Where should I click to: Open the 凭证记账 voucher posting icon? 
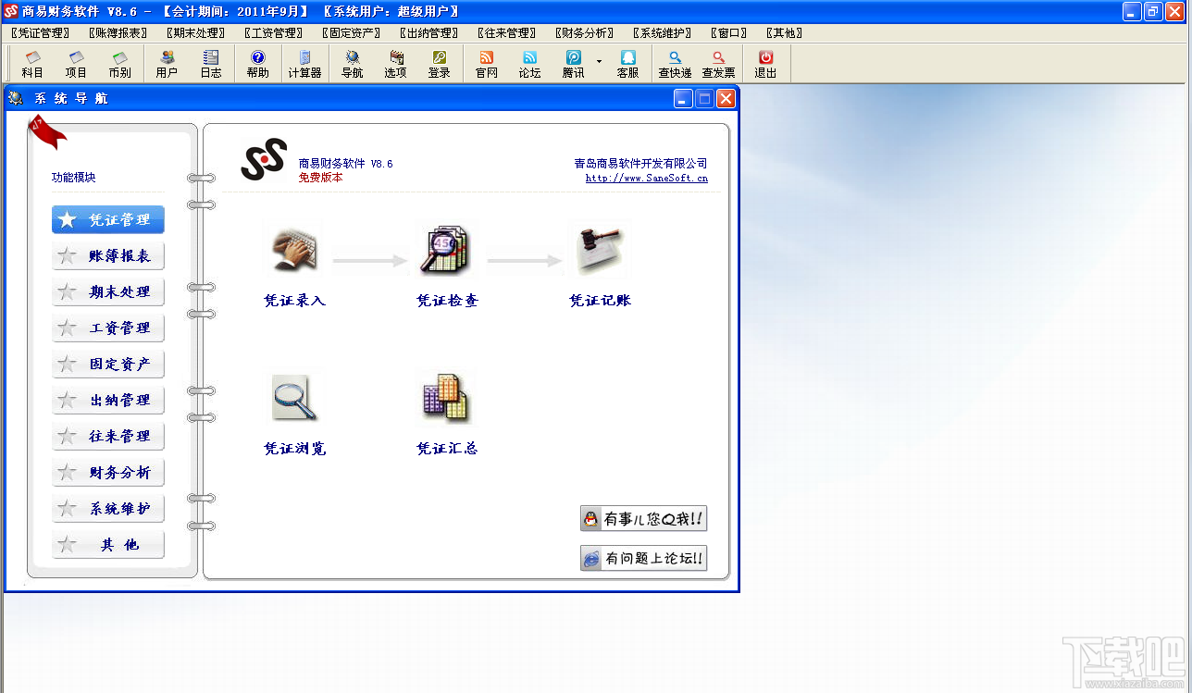599,250
